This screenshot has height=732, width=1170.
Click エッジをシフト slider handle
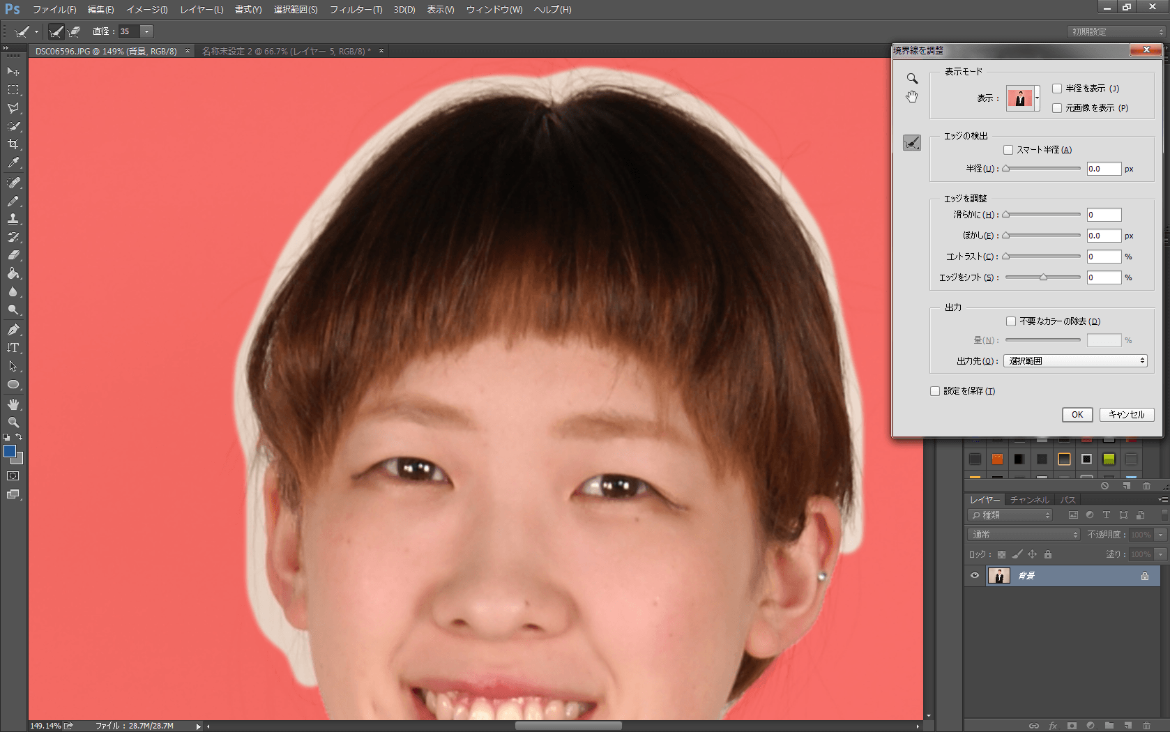[1043, 277]
